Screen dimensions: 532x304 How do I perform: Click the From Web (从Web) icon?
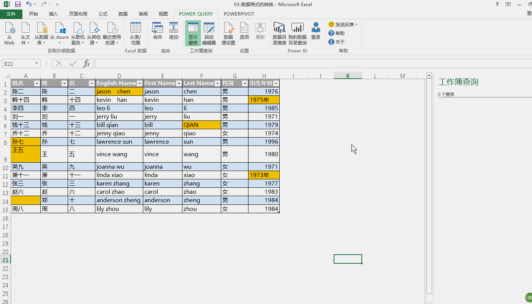[9, 33]
